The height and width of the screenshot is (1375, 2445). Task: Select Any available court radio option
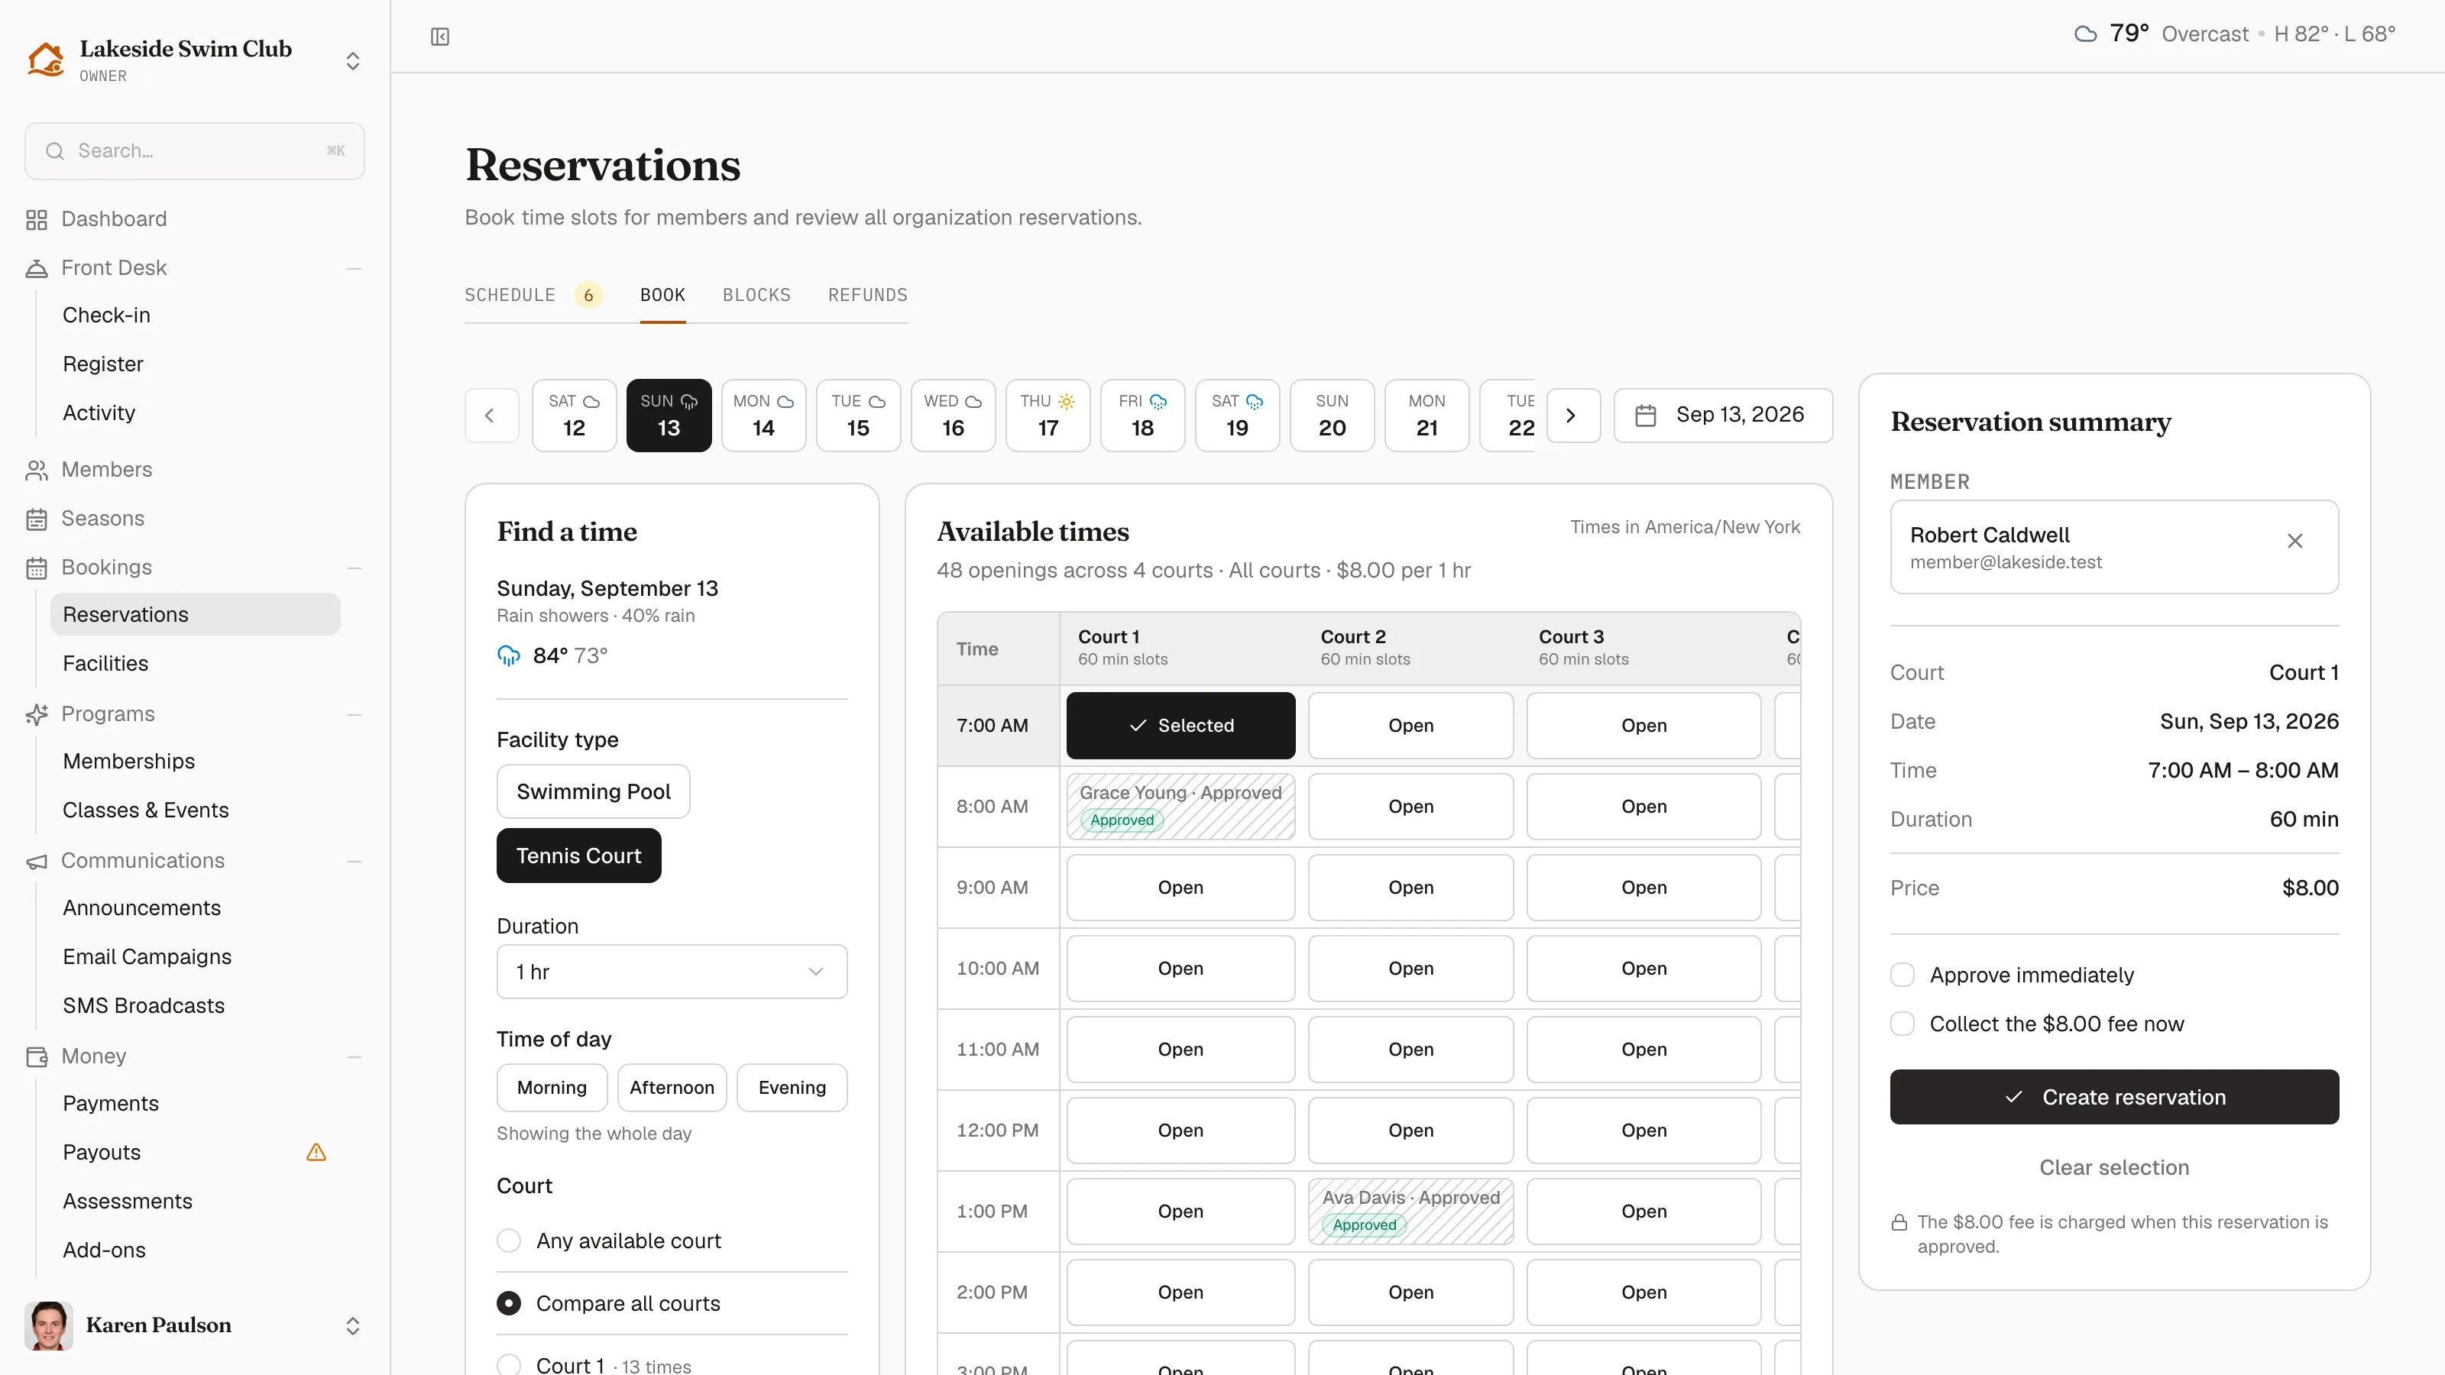(509, 1241)
